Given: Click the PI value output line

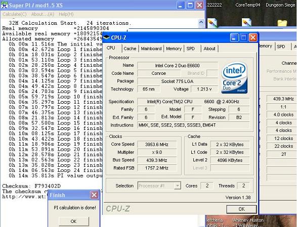Looking at the screenshot, I should (56, 175).
